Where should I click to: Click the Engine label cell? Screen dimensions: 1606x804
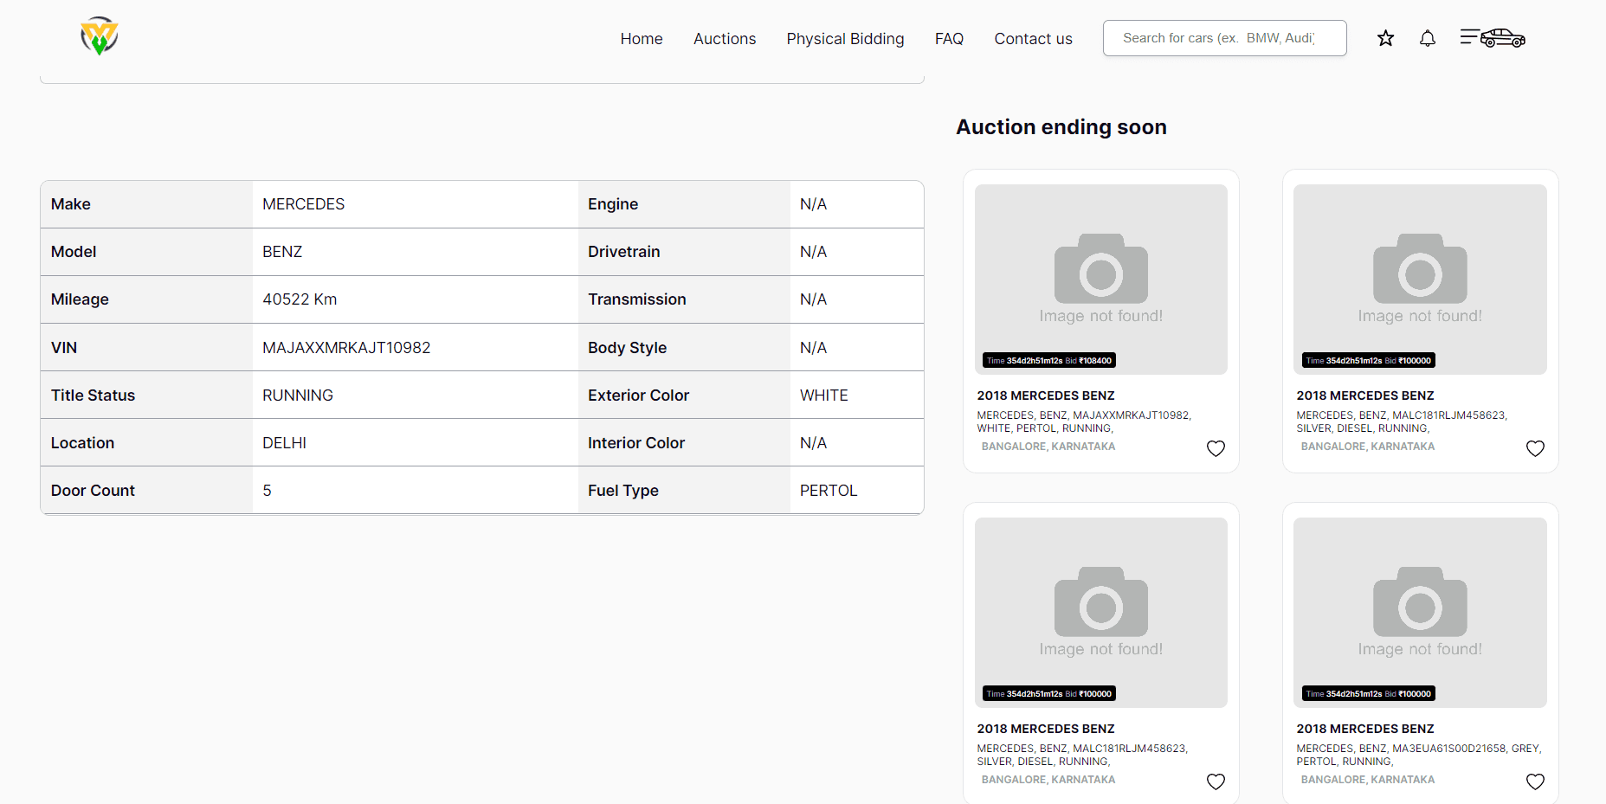click(x=684, y=204)
